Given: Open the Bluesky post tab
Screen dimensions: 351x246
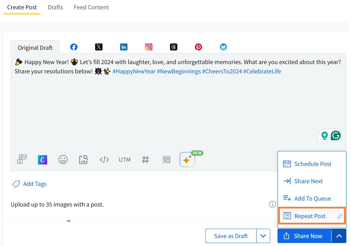Looking at the screenshot, I should (223, 47).
